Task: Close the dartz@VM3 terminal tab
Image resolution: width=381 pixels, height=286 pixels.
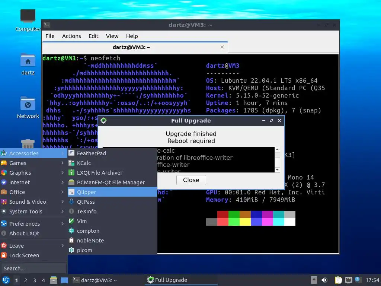Action: pos(222,47)
